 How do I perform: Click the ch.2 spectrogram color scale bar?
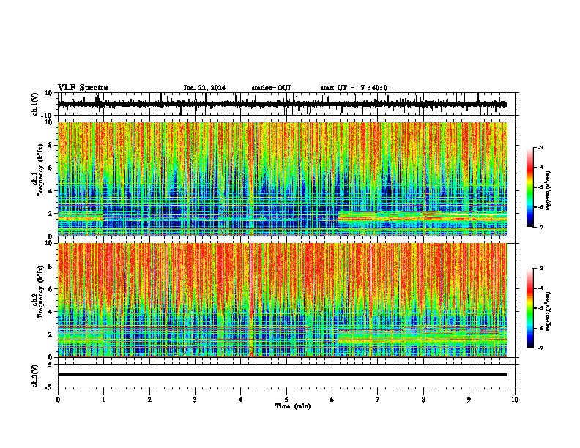tap(530, 308)
